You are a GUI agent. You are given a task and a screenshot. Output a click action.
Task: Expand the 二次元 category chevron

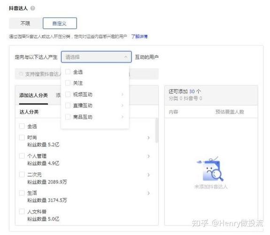pyautogui.click(x=148, y=175)
